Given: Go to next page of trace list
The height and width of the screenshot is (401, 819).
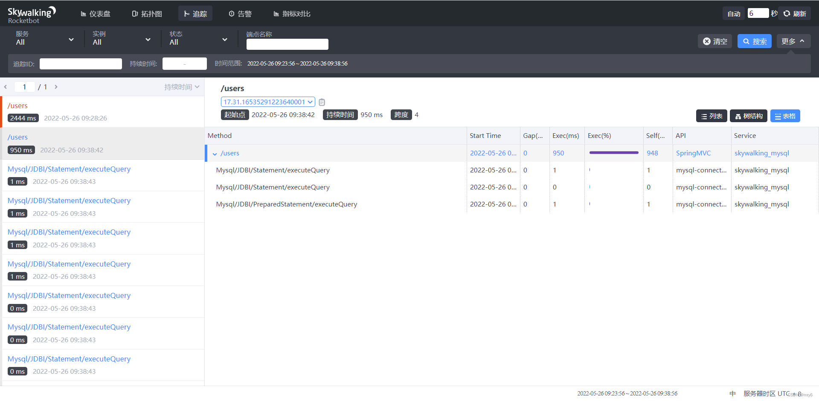Looking at the screenshot, I should click(56, 87).
